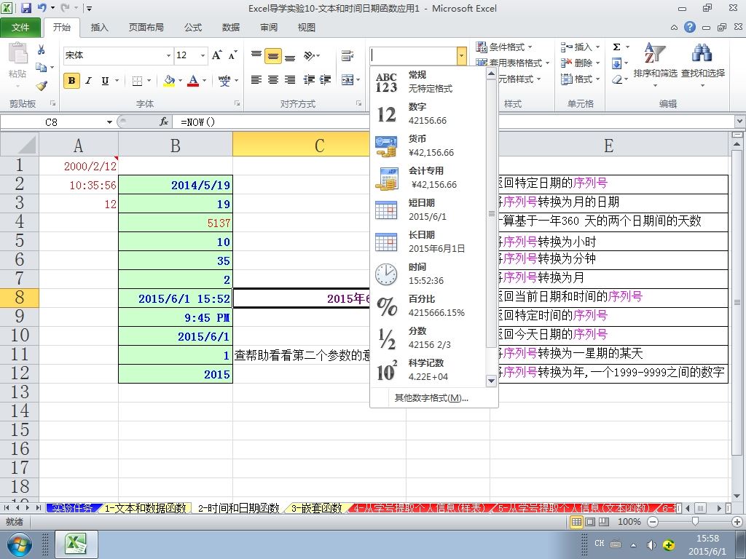Toggle bold formatting
746x559 pixels.
(72, 80)
